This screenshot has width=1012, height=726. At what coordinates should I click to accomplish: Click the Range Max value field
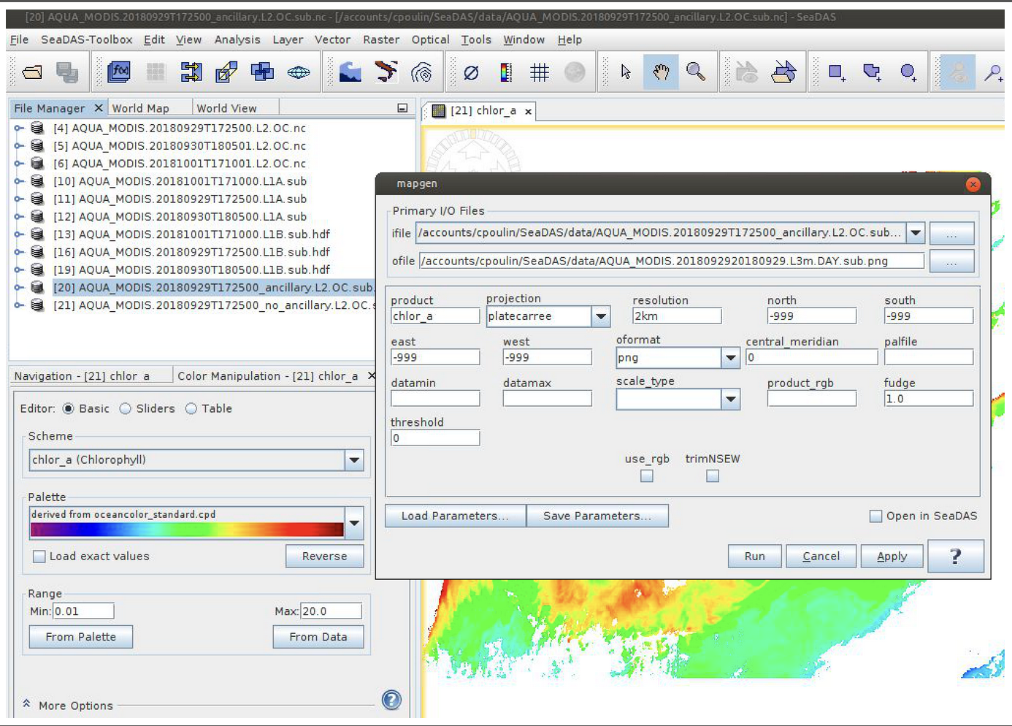[331, 611]
